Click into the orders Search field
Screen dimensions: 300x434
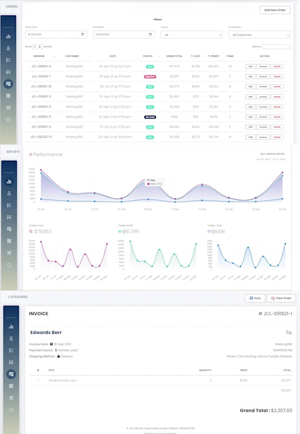coord(276,46)
